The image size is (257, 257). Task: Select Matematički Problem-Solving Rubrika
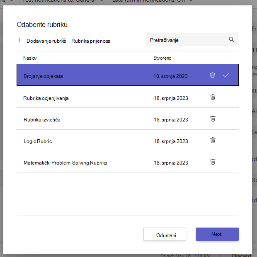[128, 162]
